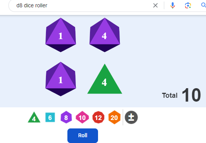206x143 pixels.
Task: Remove top-left purple die showing 1
Action: (x=61, y=35)
